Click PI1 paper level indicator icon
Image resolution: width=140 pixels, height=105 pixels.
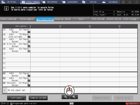[29, 76]
